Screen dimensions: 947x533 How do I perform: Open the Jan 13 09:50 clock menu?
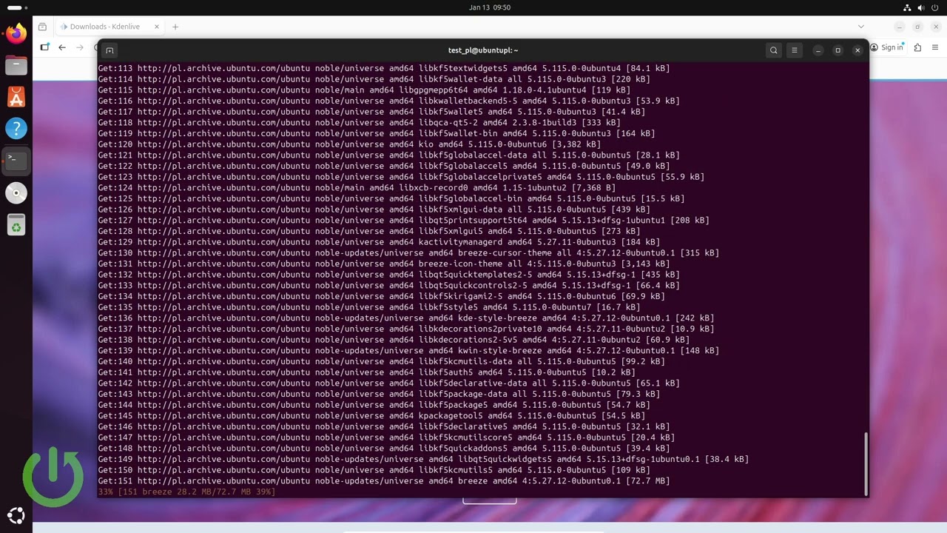point(490,7)
